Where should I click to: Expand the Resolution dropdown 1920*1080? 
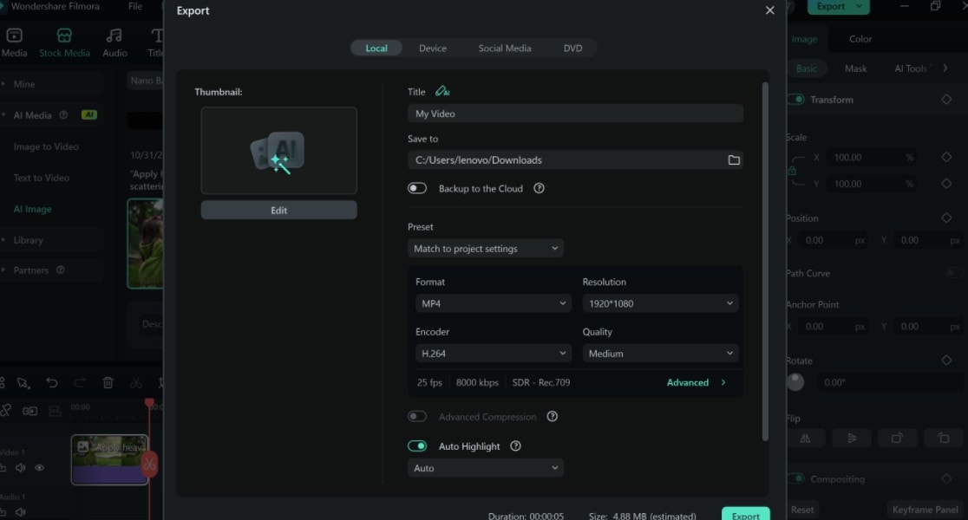659,303
